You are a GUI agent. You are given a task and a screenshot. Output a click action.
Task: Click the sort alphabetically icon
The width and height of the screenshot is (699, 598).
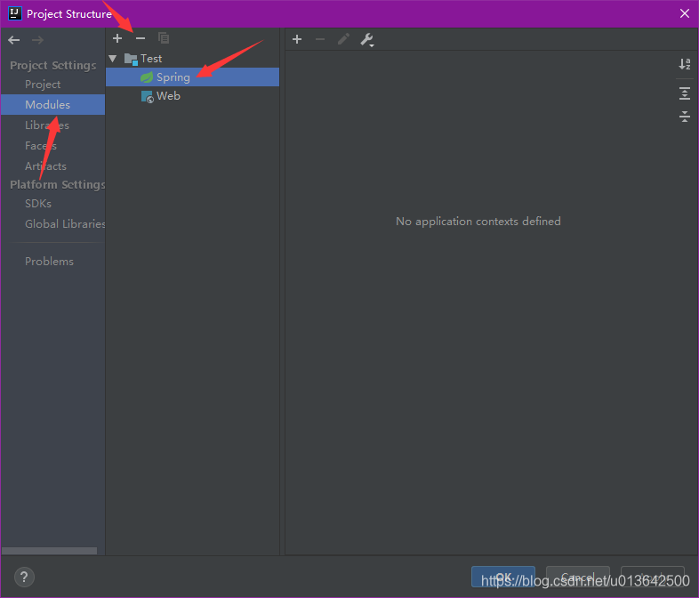point(685,64)
